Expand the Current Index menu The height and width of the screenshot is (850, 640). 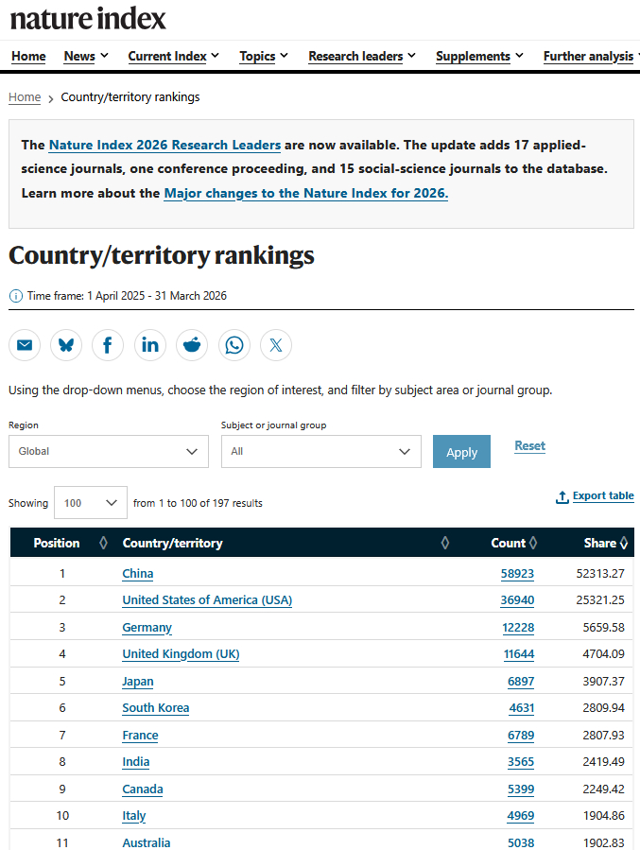coord(173,56)
